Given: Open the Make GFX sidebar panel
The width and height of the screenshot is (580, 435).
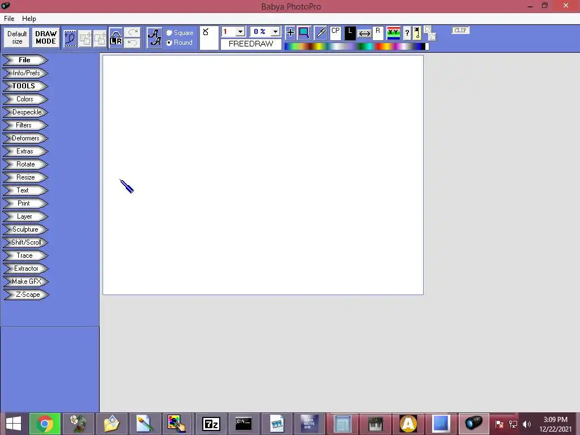Looking at the screenshot, I should (25, 282).
